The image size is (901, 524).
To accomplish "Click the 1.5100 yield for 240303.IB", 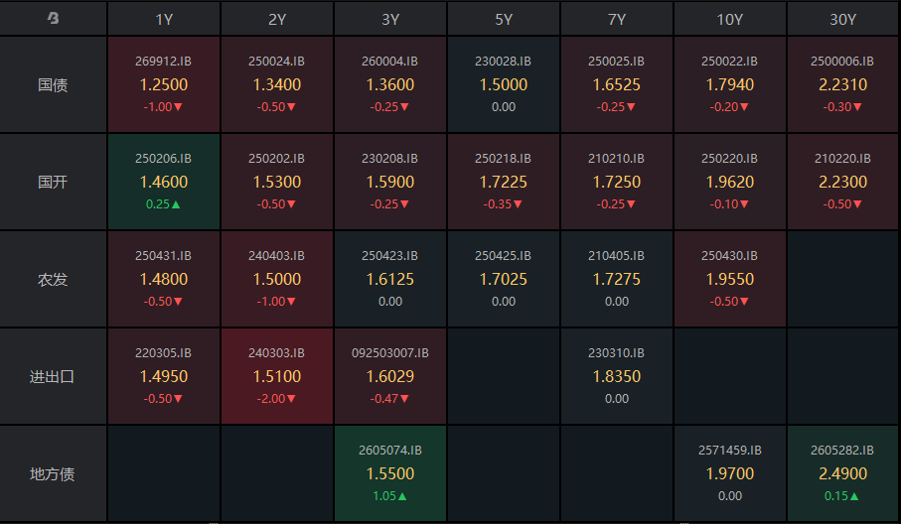I will 277,377.
